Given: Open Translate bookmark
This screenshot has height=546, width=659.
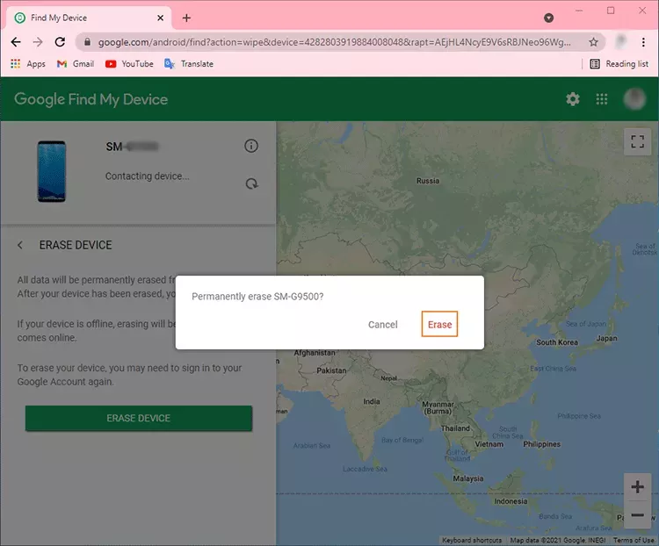Looking at the screenshot, I should click(189, 64).
